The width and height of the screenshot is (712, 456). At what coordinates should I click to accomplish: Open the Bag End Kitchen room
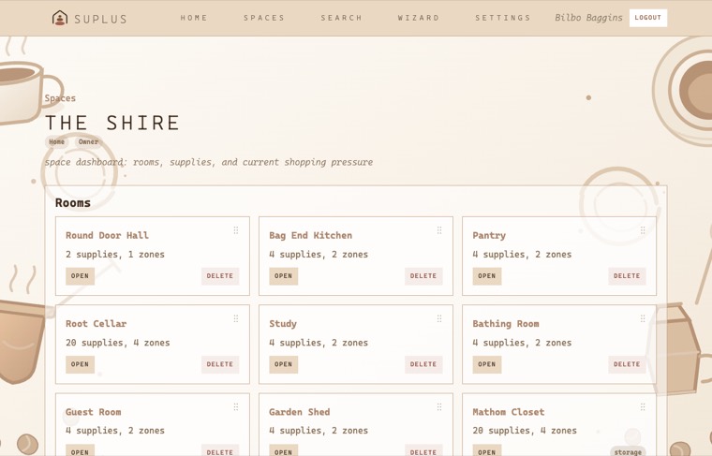coord(283,276)
